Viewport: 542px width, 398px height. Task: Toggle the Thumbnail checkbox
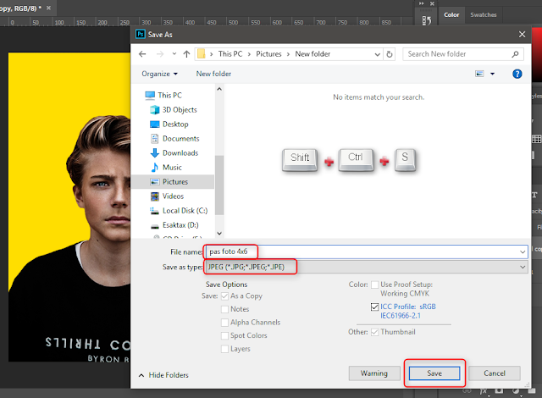[374, 332]
